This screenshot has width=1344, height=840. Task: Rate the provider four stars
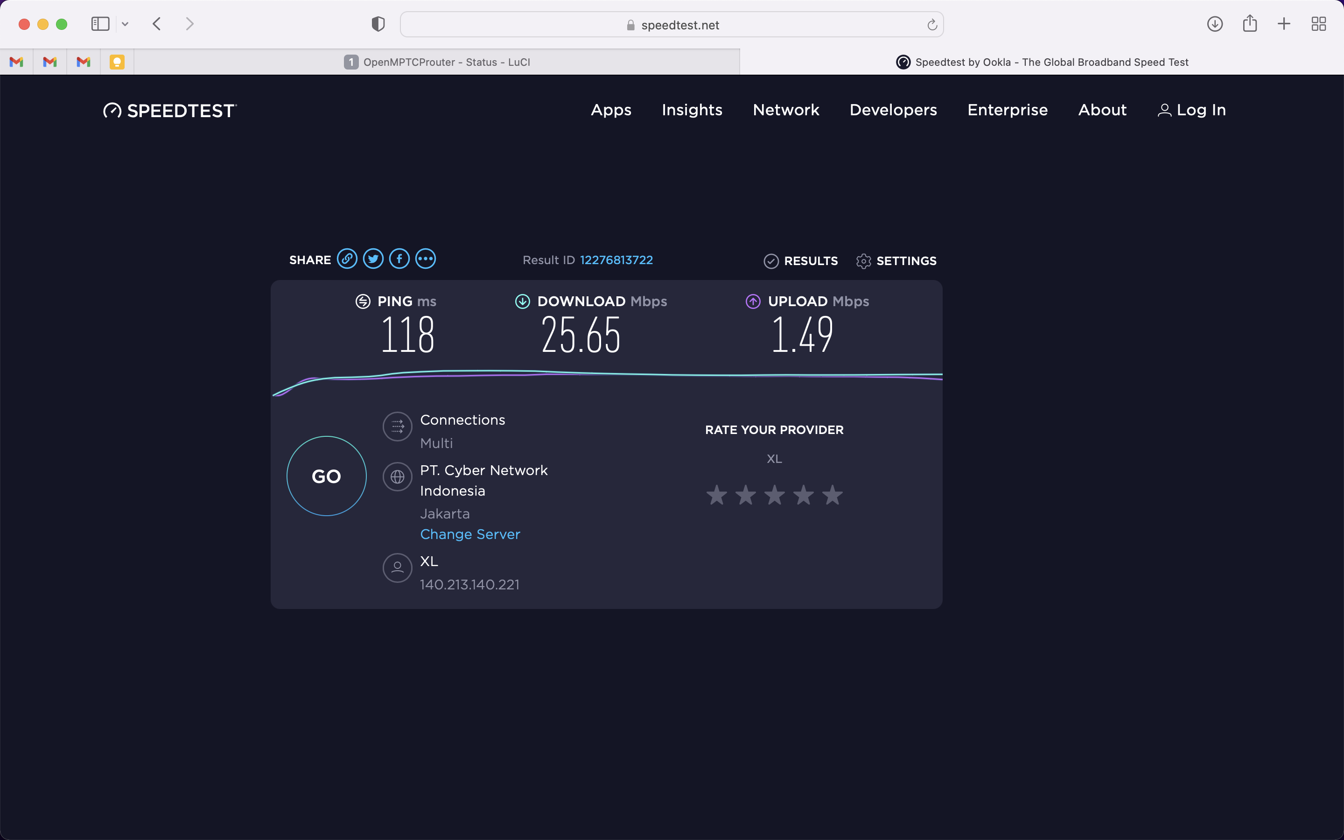[804, 495]
